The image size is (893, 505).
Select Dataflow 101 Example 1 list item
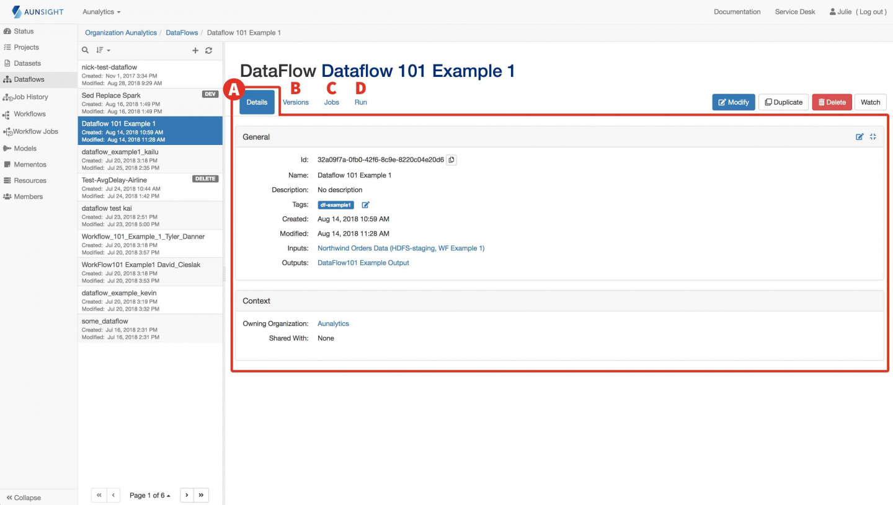click(x=150, y=131)
